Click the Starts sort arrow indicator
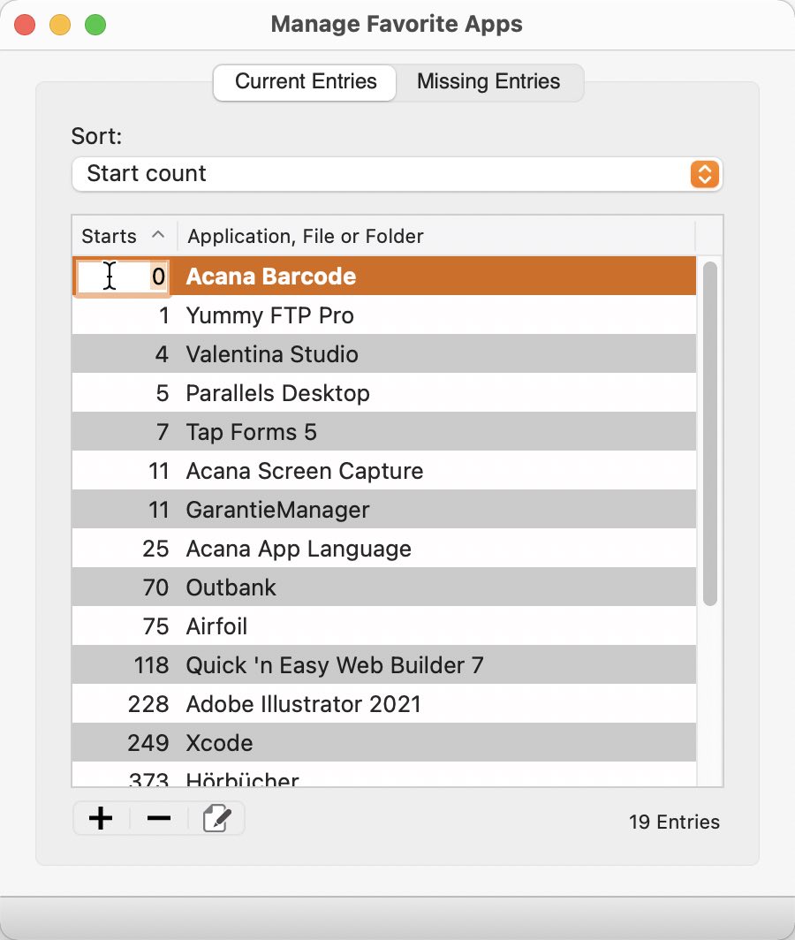This screenshot has height=940, width=795. (158, 235)
